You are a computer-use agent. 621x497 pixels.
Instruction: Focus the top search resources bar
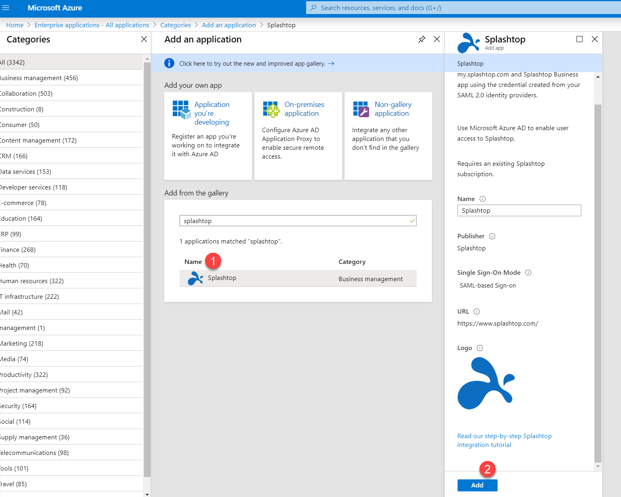463,8
